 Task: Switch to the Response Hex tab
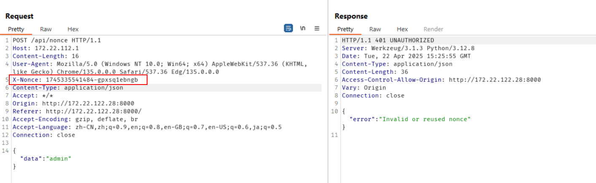pos(402,29)
